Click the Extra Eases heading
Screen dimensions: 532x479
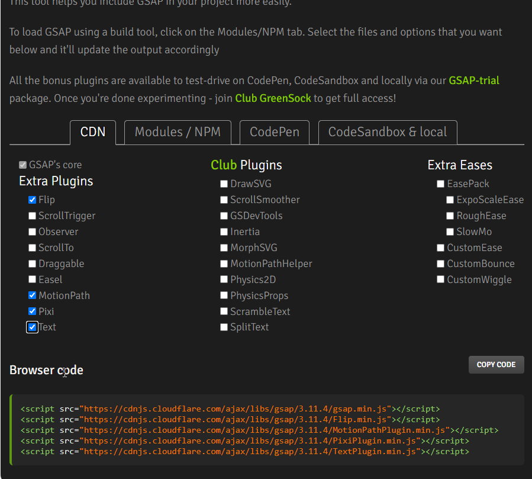(x=460, y=165)
